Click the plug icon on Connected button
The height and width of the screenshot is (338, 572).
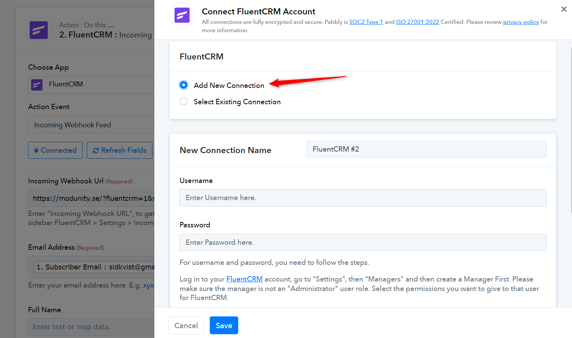tap(36, 150)
